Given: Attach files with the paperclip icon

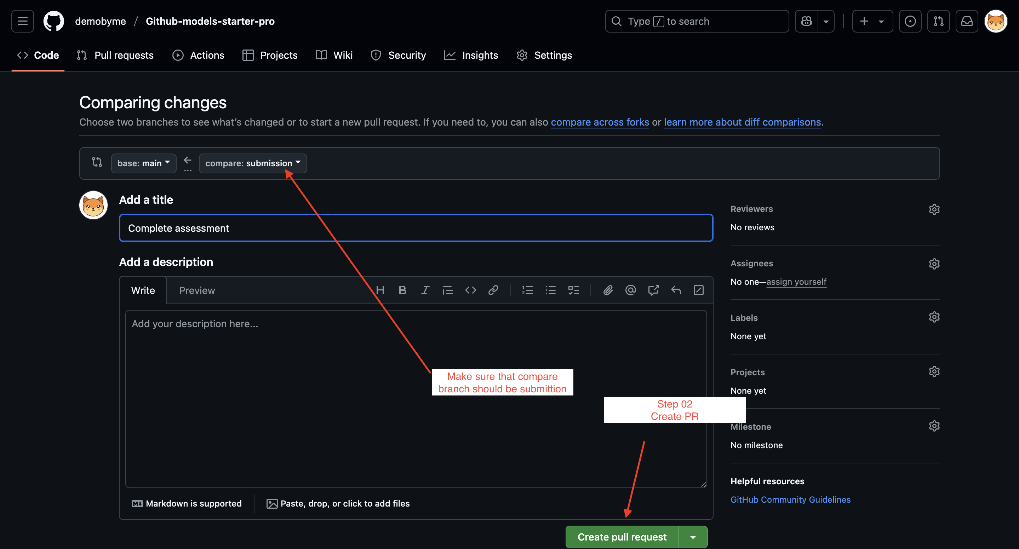Looking at the screenshot, I should (608, 290).
